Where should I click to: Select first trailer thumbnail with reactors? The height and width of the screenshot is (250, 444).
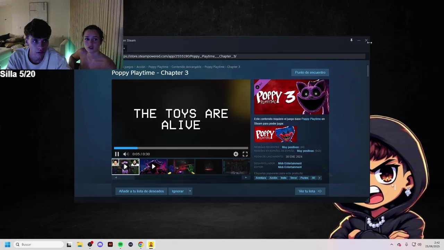pyautogui.click(x=126, y=167)
